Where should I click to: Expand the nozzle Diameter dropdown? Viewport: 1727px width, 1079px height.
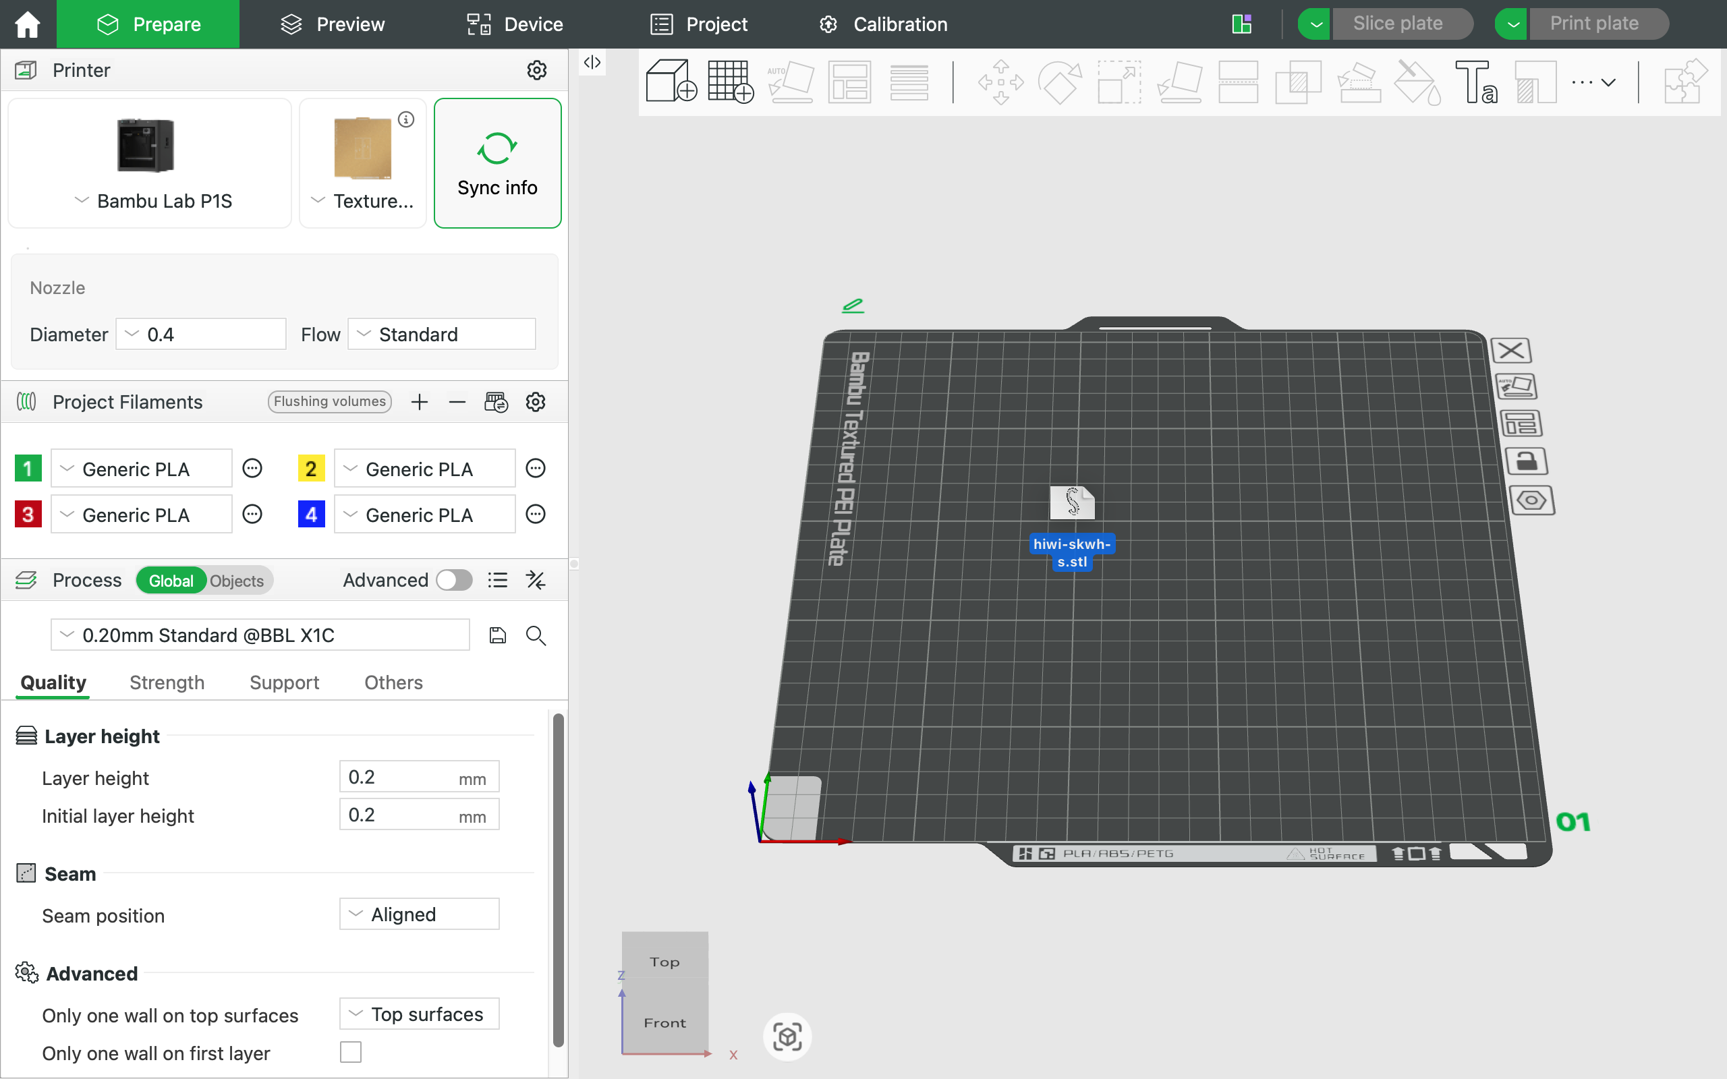200,334
